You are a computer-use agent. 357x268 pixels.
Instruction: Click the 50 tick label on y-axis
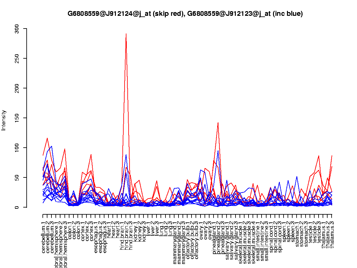click(17, 177)
